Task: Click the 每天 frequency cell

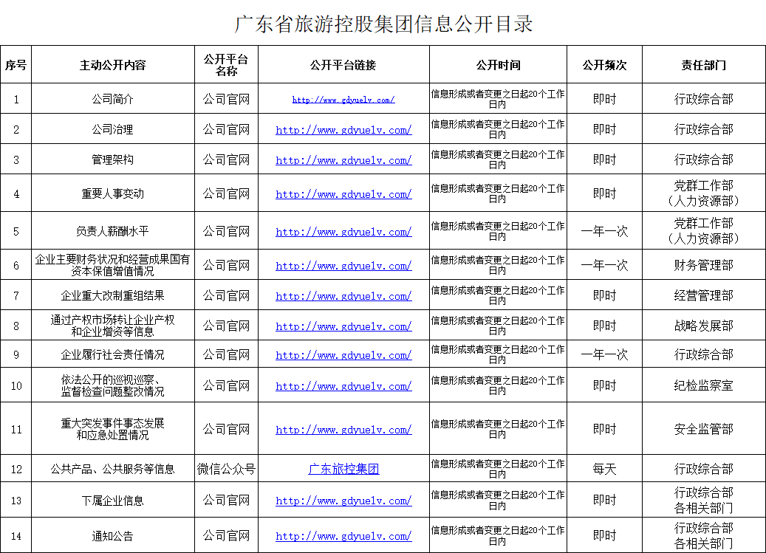Action: click(604, 469)
